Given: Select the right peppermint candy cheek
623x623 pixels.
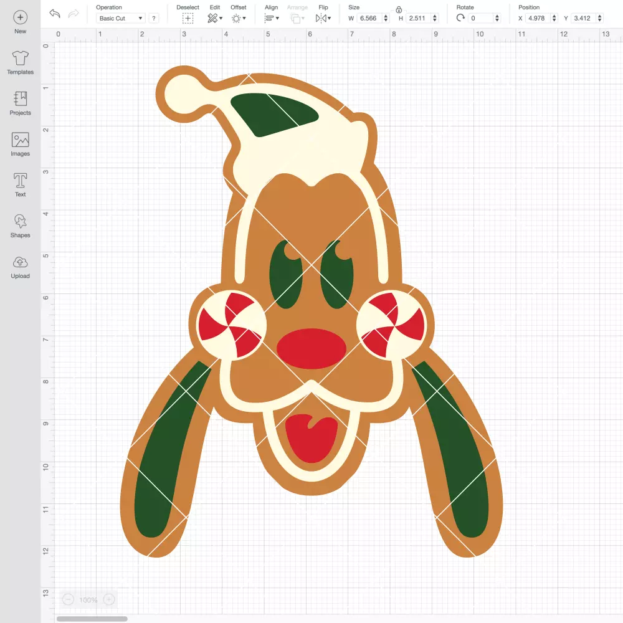Looking at the screenshot, I should [x=391, y=325].
